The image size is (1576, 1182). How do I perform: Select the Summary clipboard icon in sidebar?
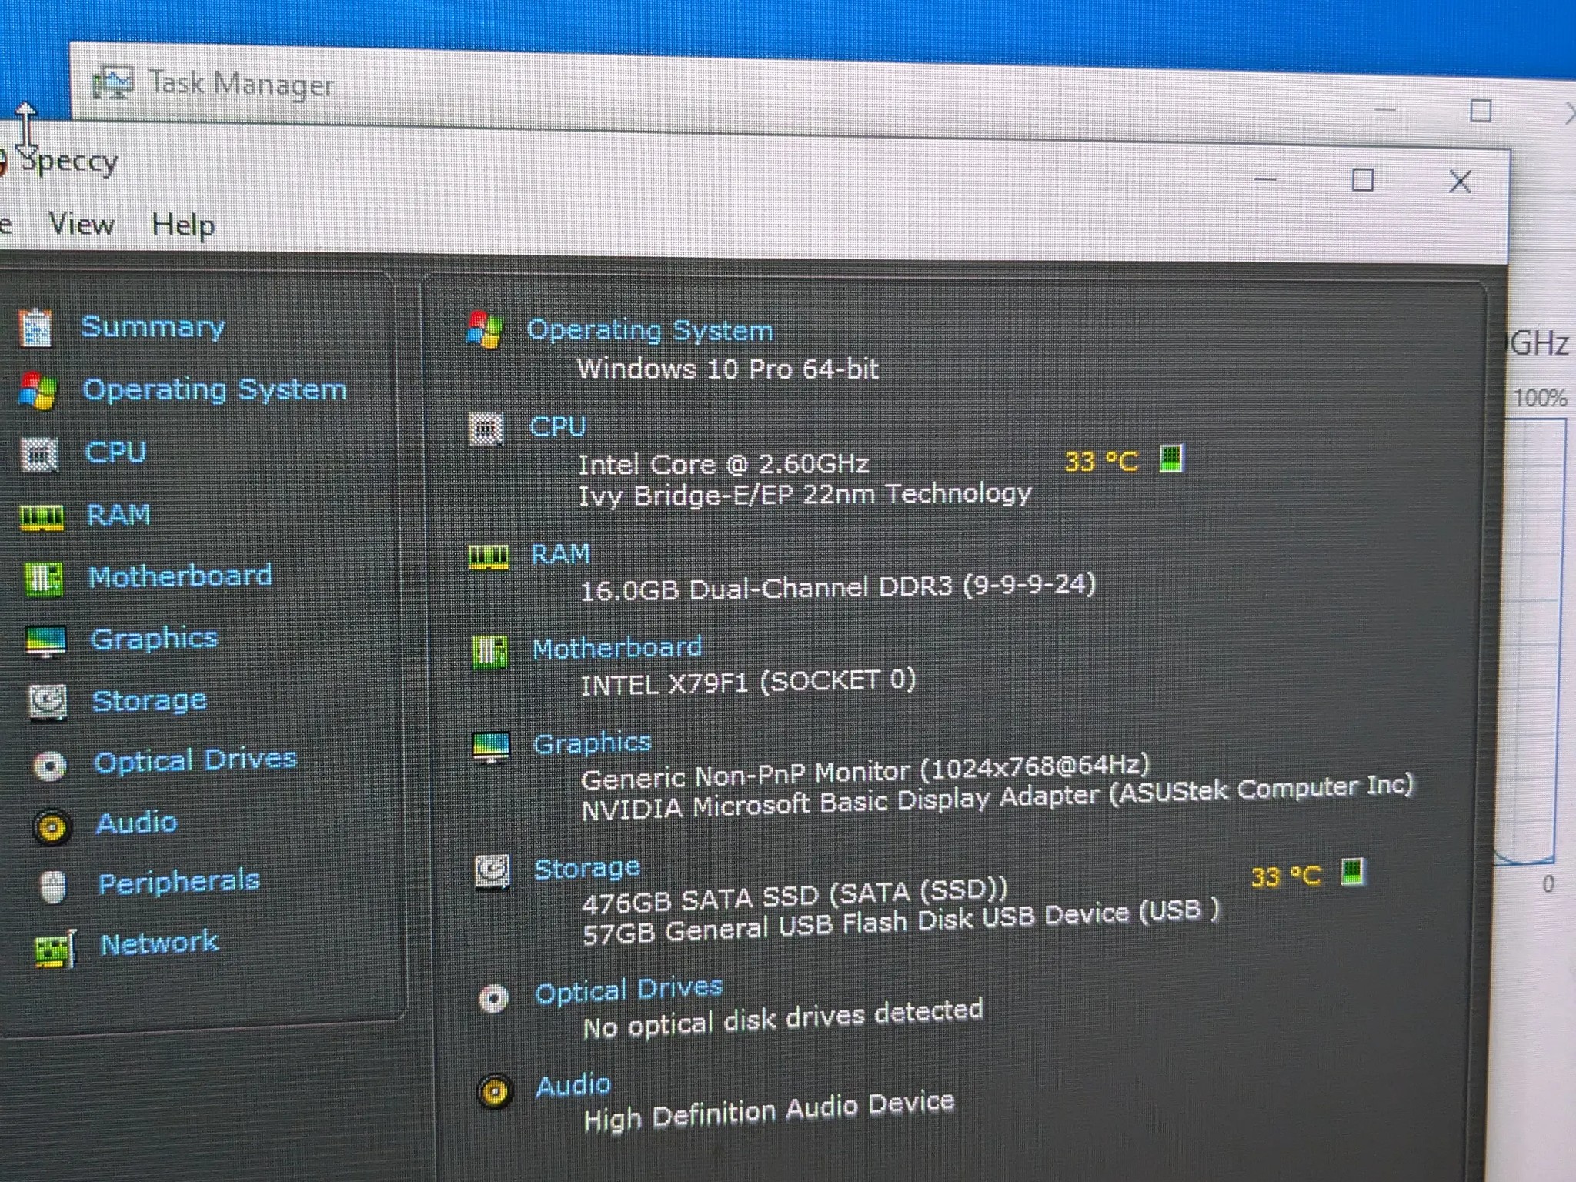click(35, 327)
